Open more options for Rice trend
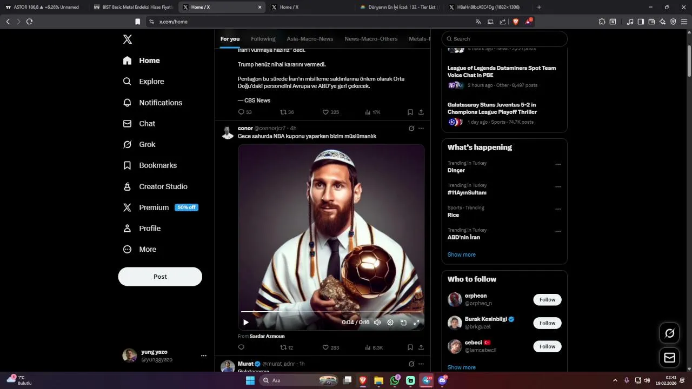This screenshot has height=389, width=692. 558,209
